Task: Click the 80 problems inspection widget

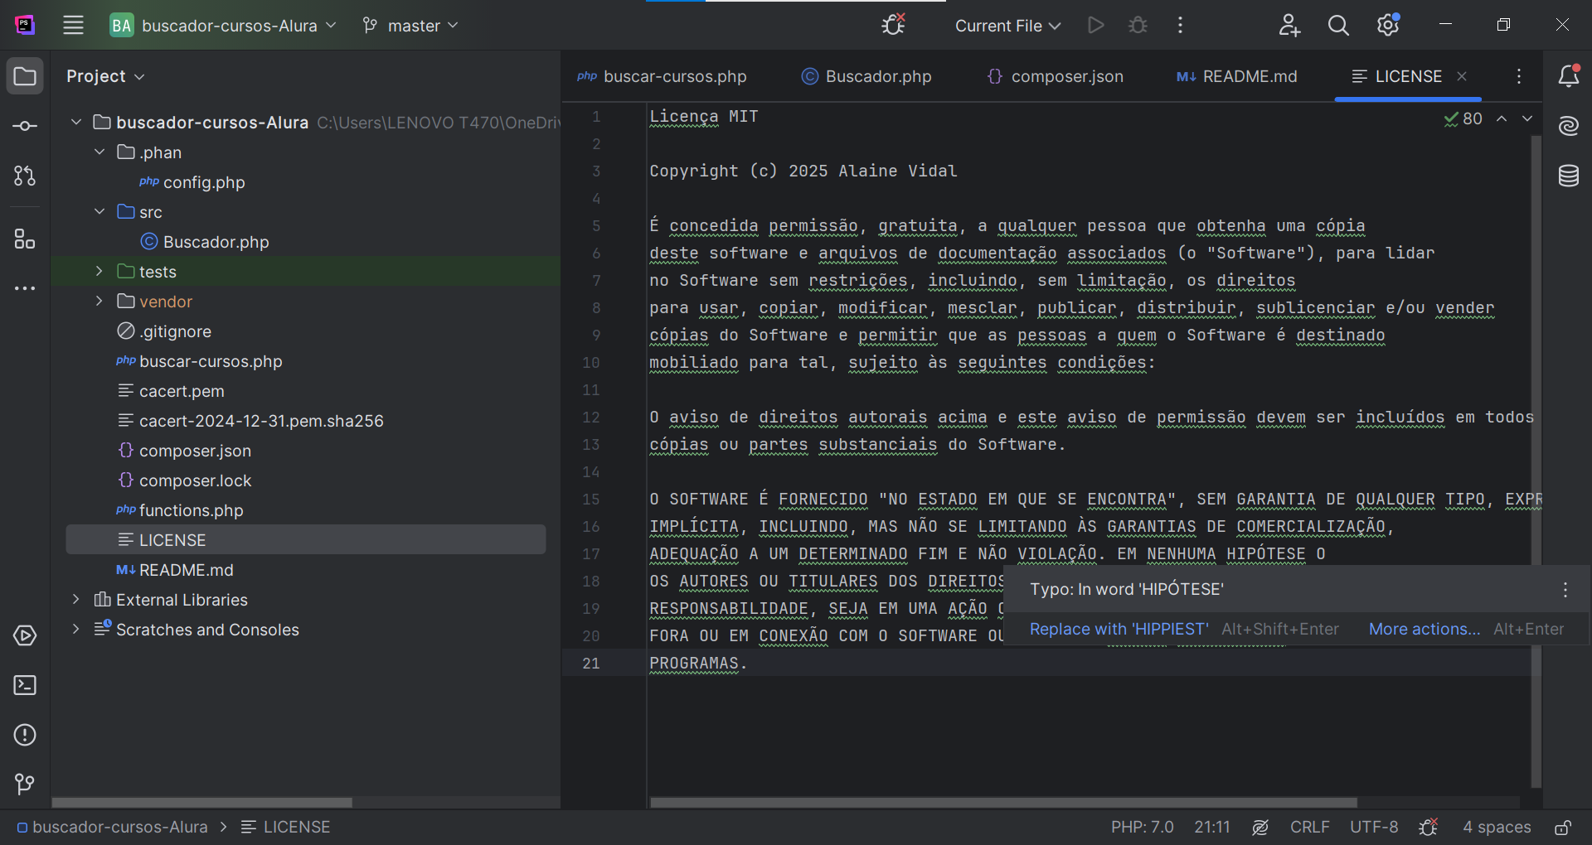Action: pos(1463,118)
